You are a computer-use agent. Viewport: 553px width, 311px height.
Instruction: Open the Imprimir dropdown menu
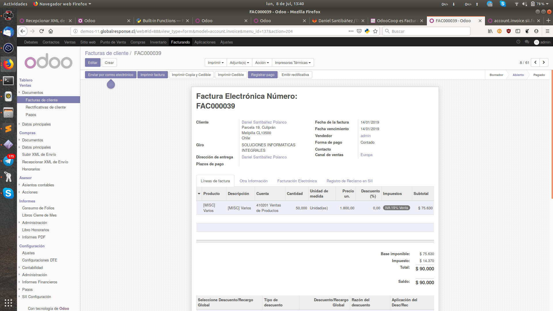[x=215, y=62]
